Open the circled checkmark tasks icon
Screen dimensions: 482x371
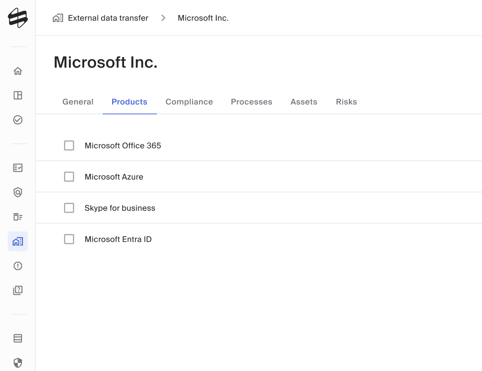click(18, 120)
